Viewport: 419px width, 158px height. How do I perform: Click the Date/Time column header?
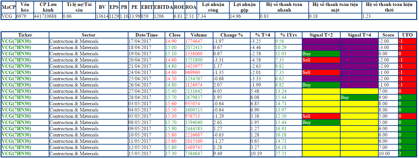tap(147, 35)
